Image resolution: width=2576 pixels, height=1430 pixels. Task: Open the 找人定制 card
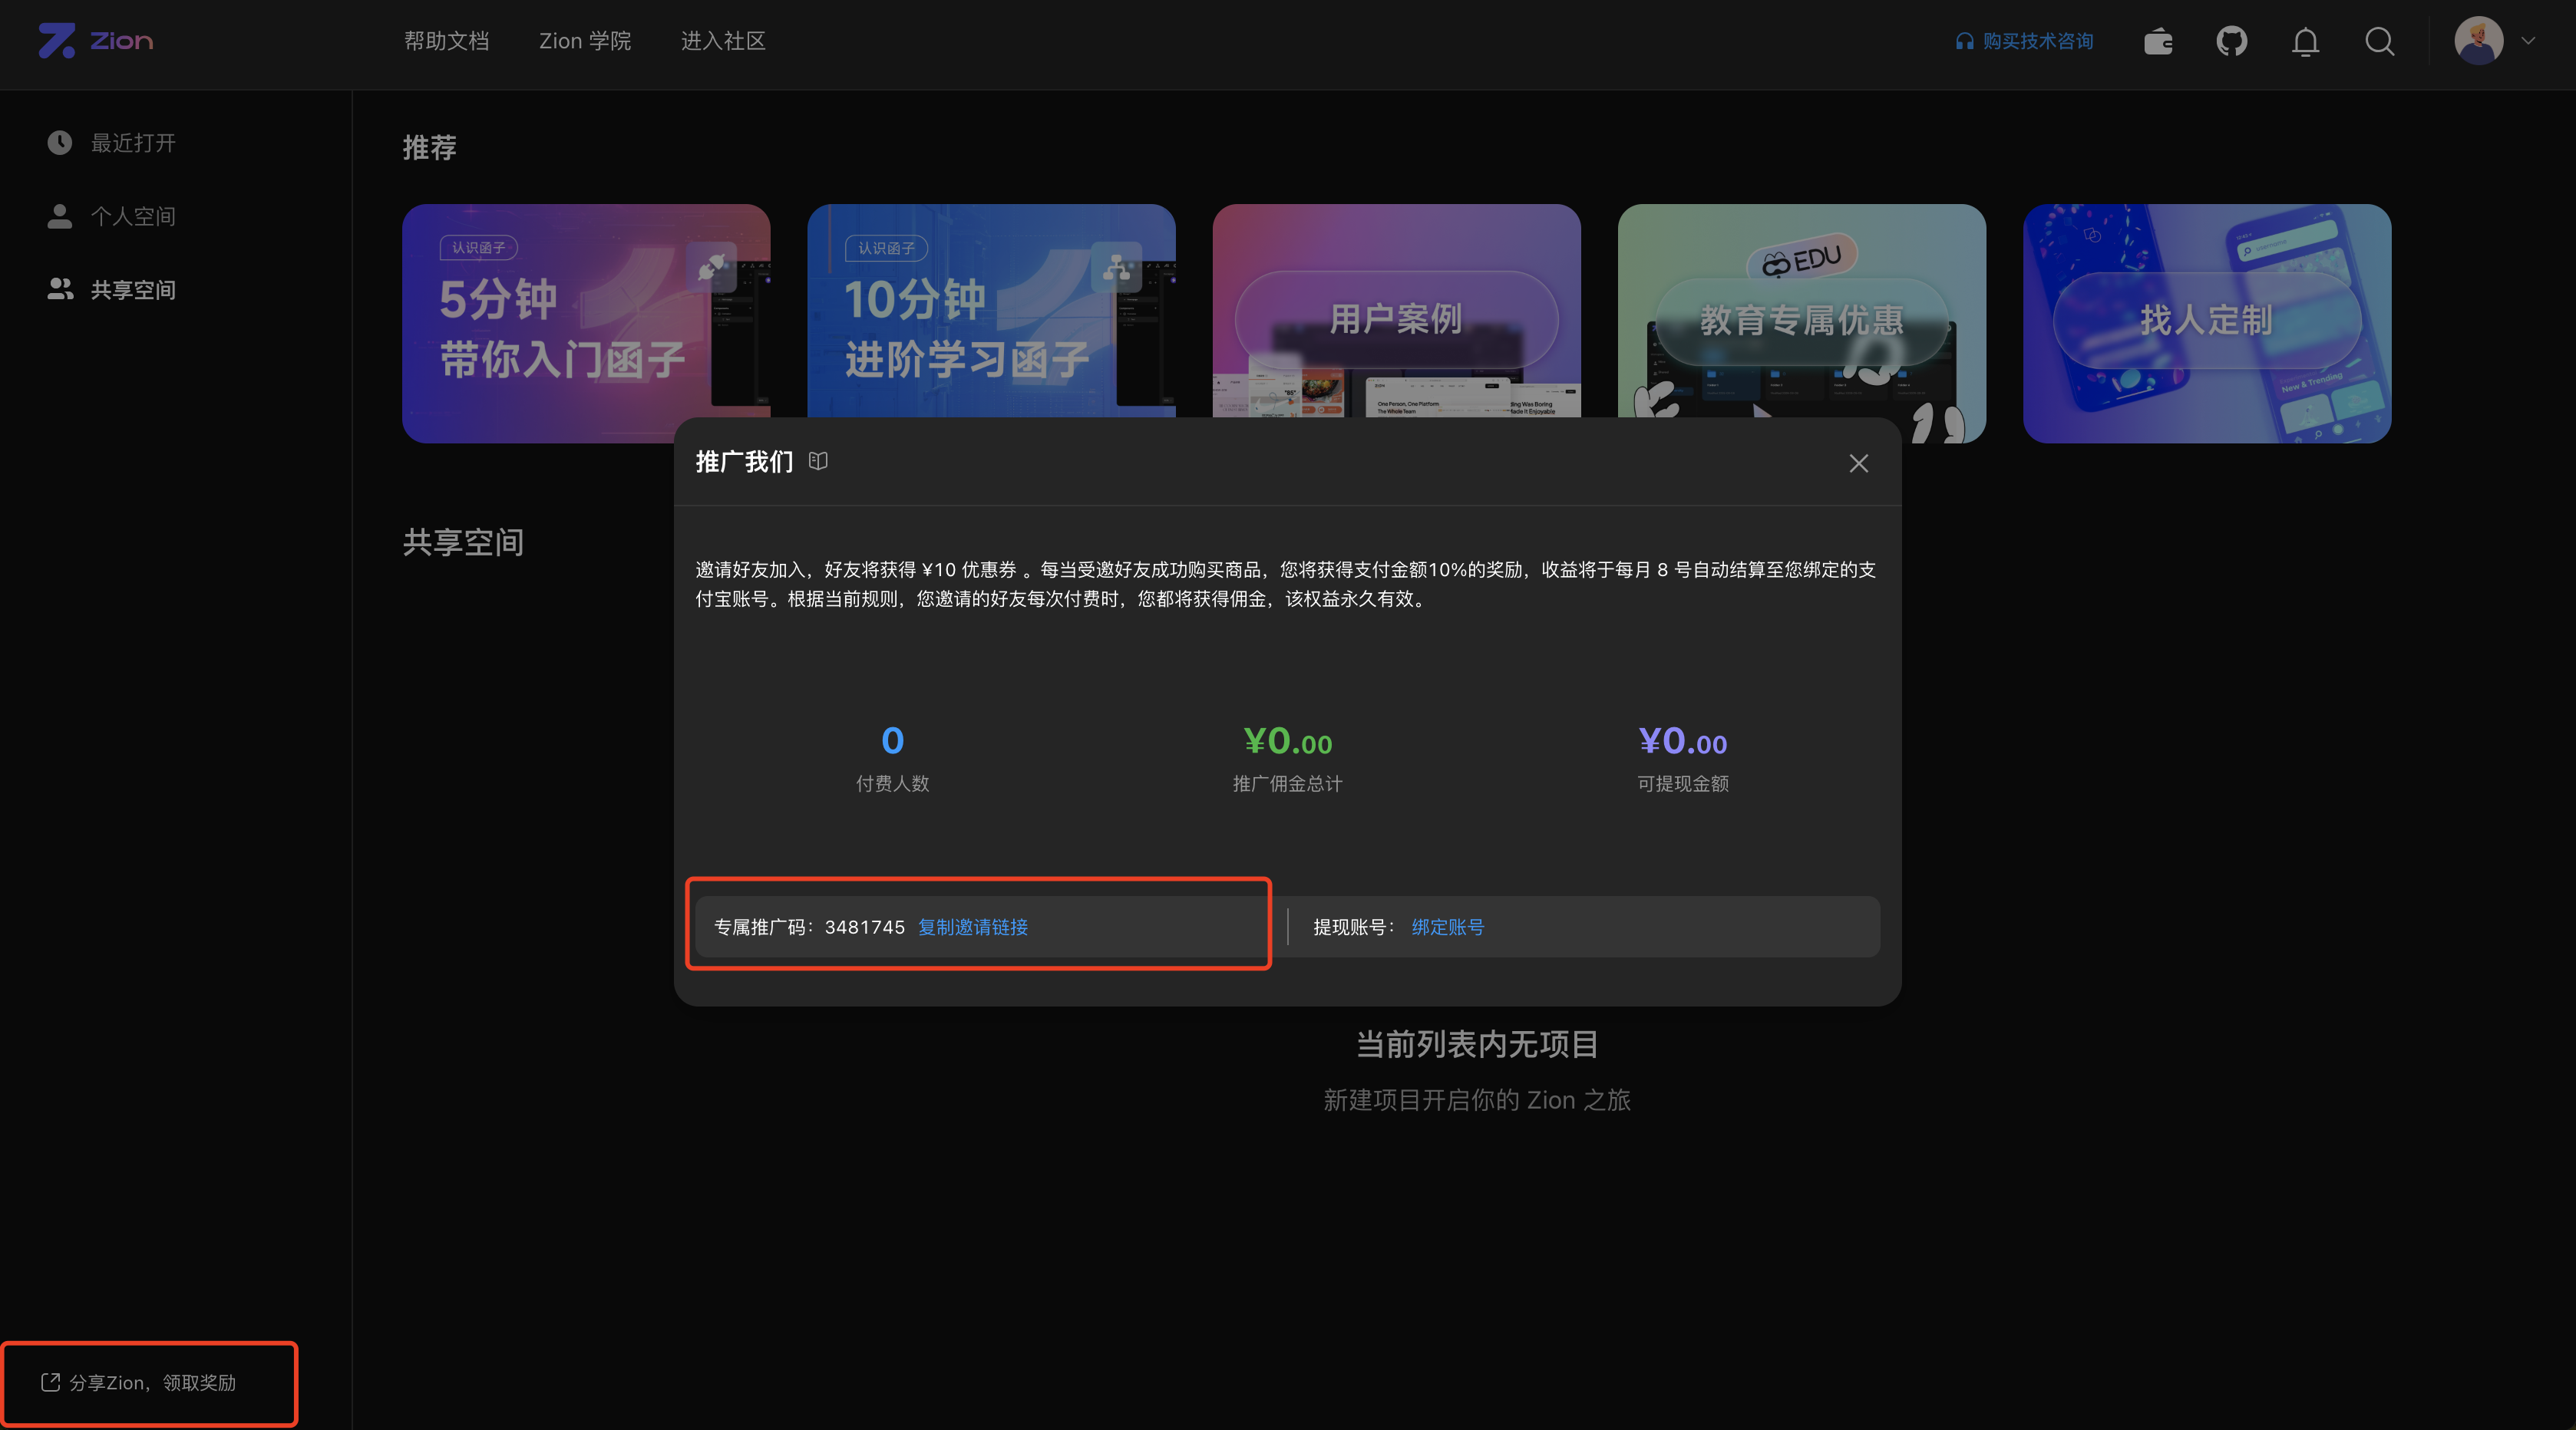[2207, 324]
